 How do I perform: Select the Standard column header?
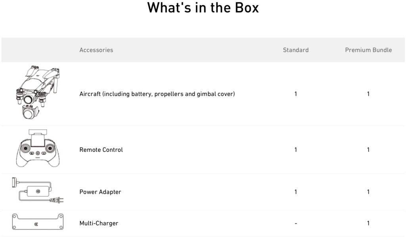pyautogui.click(x=296, y=50)
